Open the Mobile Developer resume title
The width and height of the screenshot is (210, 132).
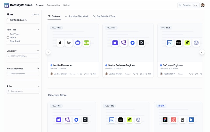(63, 65)
